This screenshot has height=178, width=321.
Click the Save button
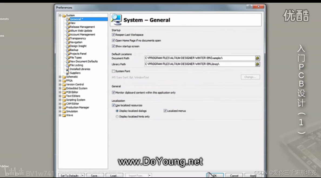click(x=95, y=176)
